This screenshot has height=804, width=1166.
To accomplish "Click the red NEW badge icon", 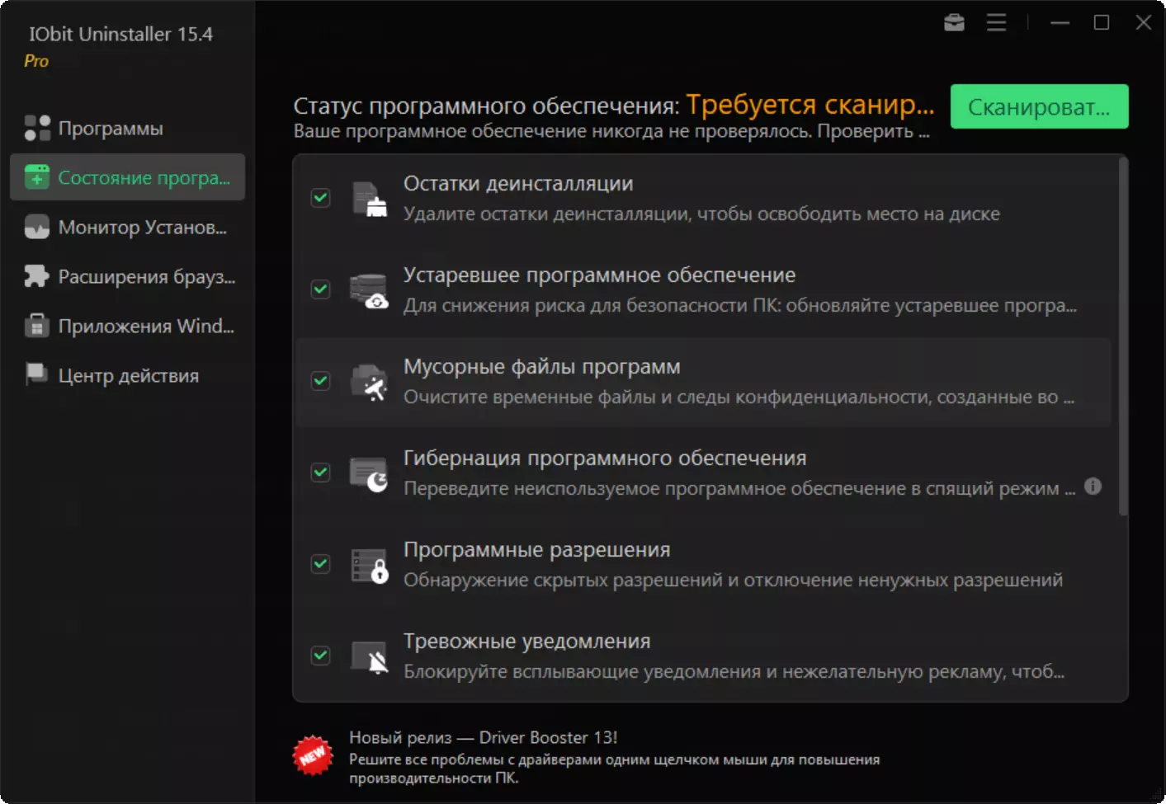I will [x=313, y=755].
